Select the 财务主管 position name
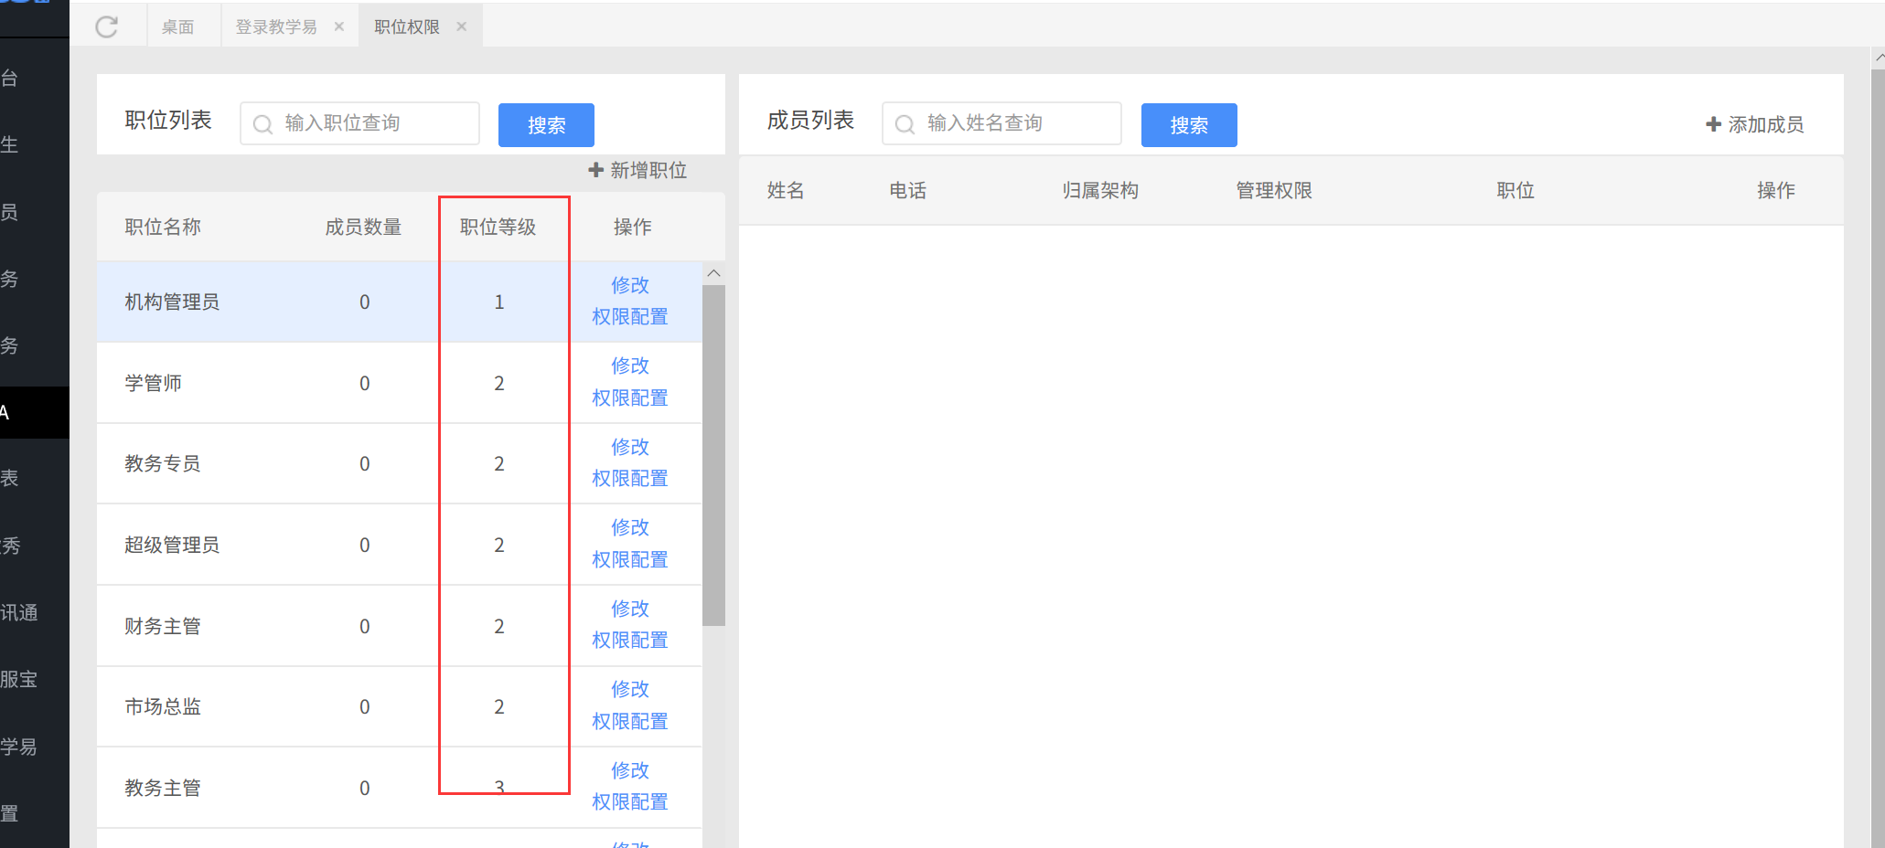Image resolution: width=1885 pixels, height=848 pixels. point(163,627)
